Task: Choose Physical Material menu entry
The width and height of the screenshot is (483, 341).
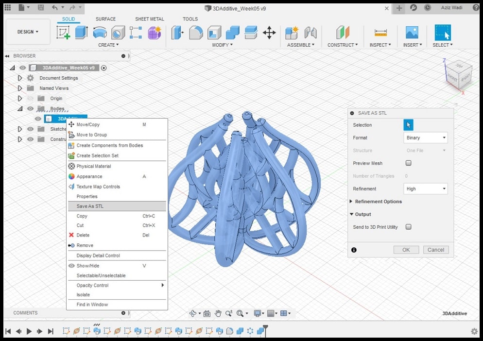Action: [117, 166]
